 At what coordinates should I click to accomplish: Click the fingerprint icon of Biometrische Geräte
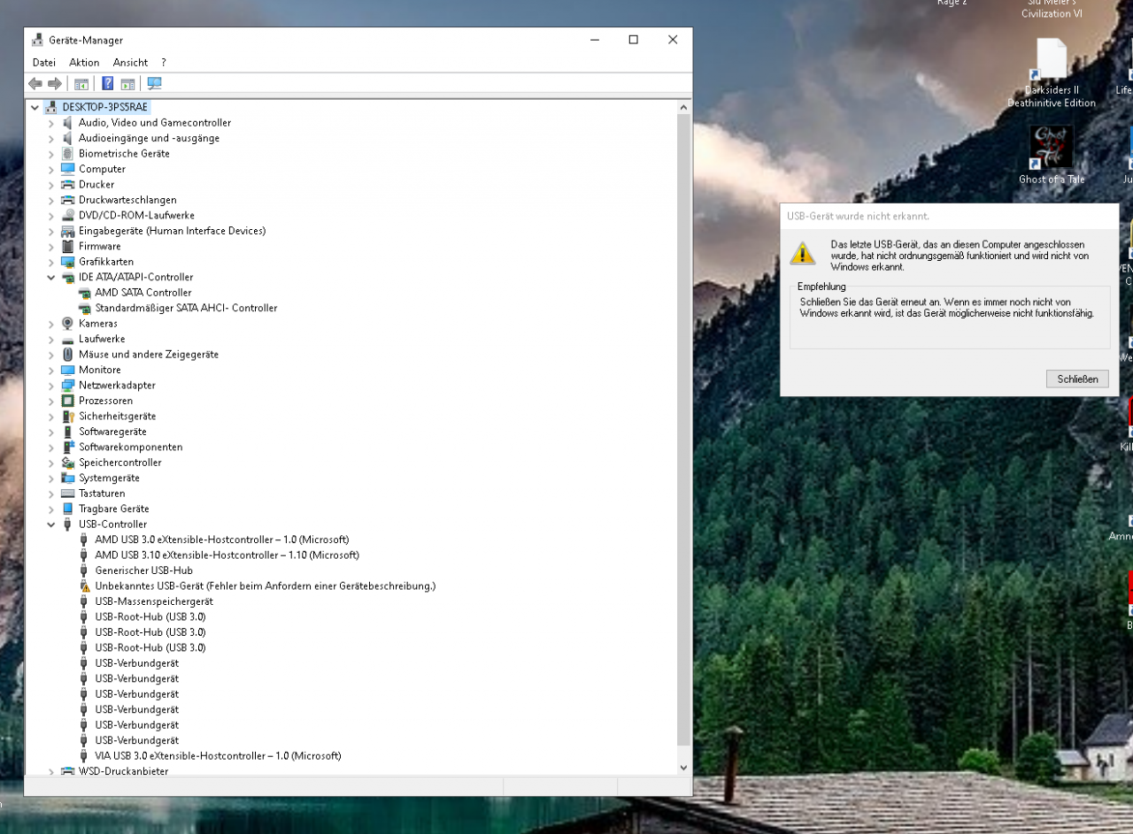68,154
